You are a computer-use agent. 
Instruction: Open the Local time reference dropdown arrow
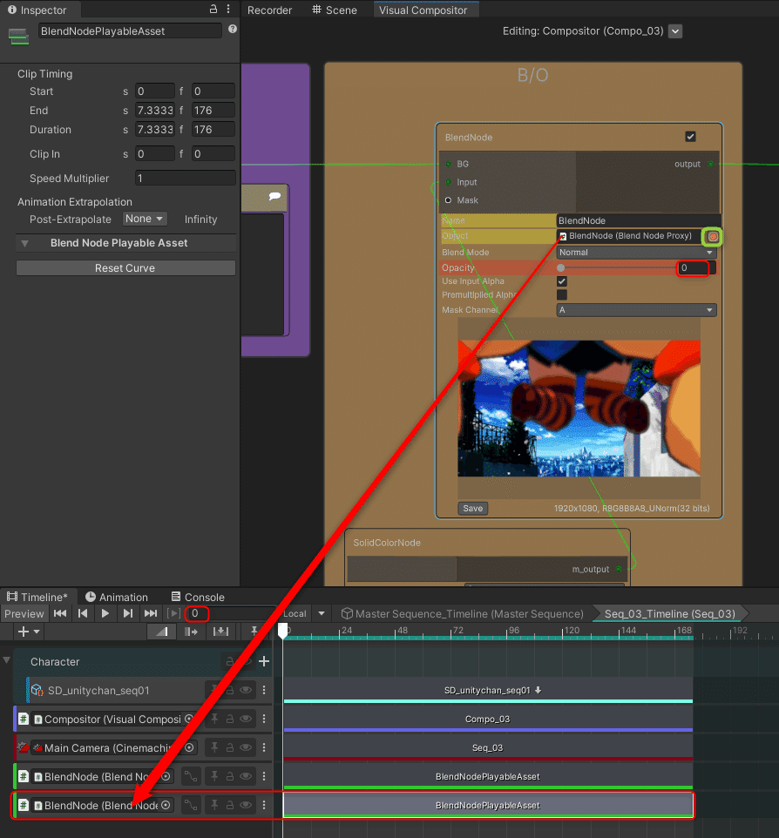coord(322,613)
